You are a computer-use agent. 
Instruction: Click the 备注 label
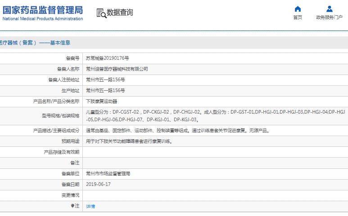(x=75, y=163)
